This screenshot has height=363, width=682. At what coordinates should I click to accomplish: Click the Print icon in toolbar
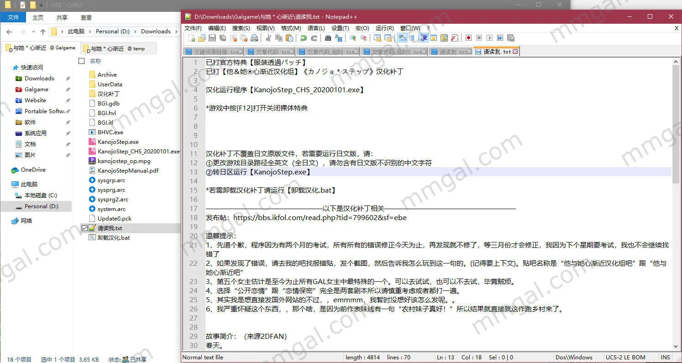coord(254,38)
